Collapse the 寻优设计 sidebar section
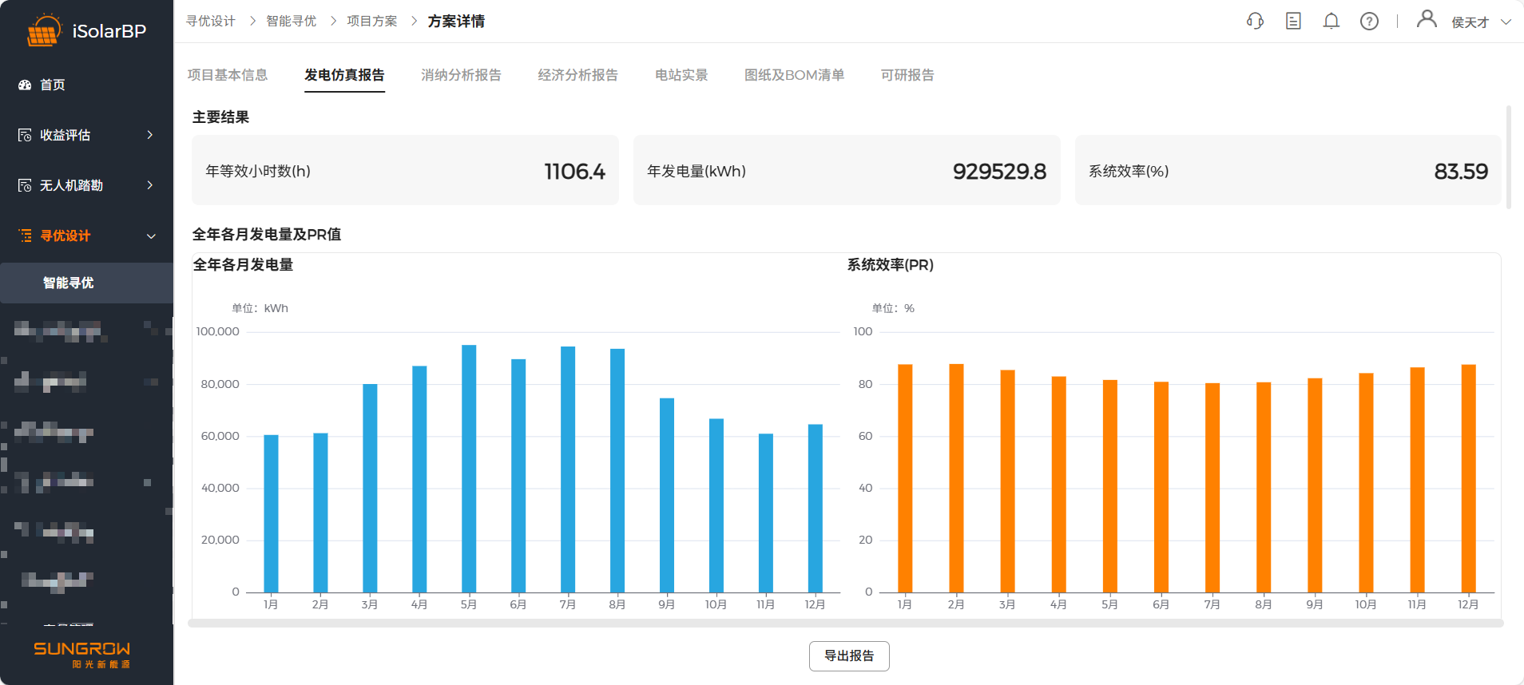1524x685 pixels. coord(151,236)
